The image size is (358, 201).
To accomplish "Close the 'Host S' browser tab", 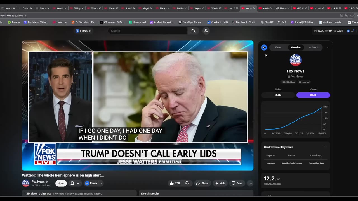I will pyautogui.click(x=237, y=8).
